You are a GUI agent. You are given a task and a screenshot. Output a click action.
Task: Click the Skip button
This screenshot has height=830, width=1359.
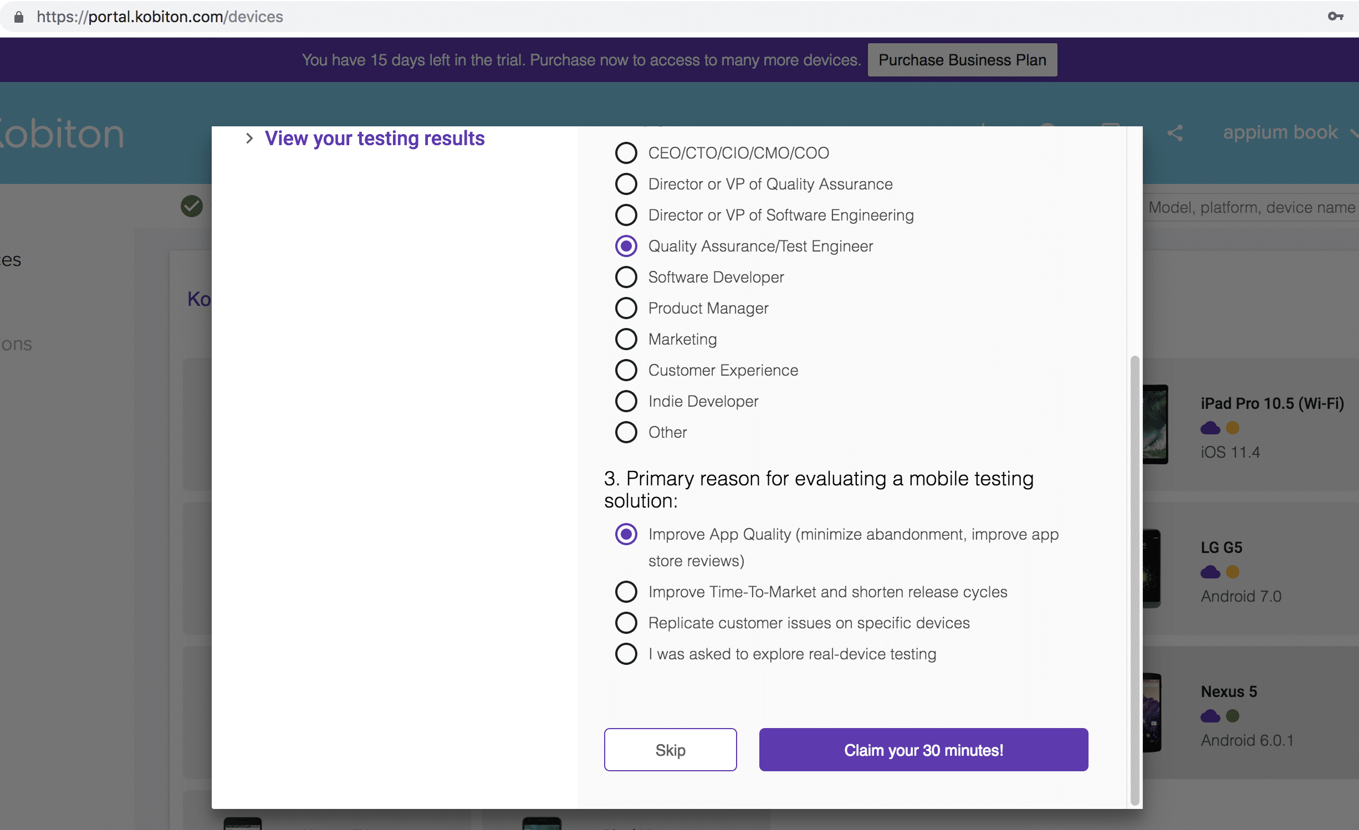670,750
